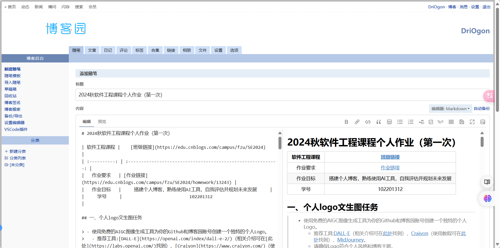
Task: Open 分类列表 in the sidebar
Action: pos(15,158)
